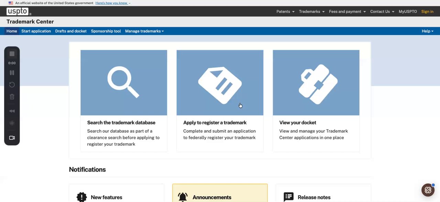Open Start application
The width and height of the screenshot is (440, 202).
(x=36, y=31)
